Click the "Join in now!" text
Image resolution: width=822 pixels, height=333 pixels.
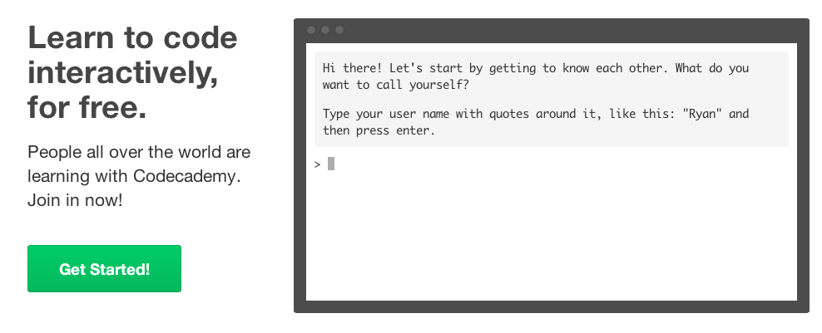point(75,200)
